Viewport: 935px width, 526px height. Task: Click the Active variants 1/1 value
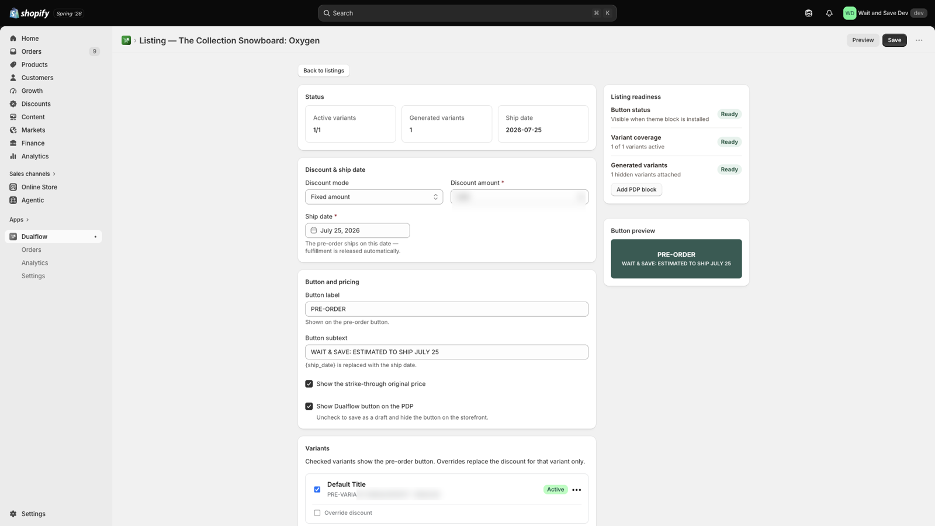pos(317,130)
